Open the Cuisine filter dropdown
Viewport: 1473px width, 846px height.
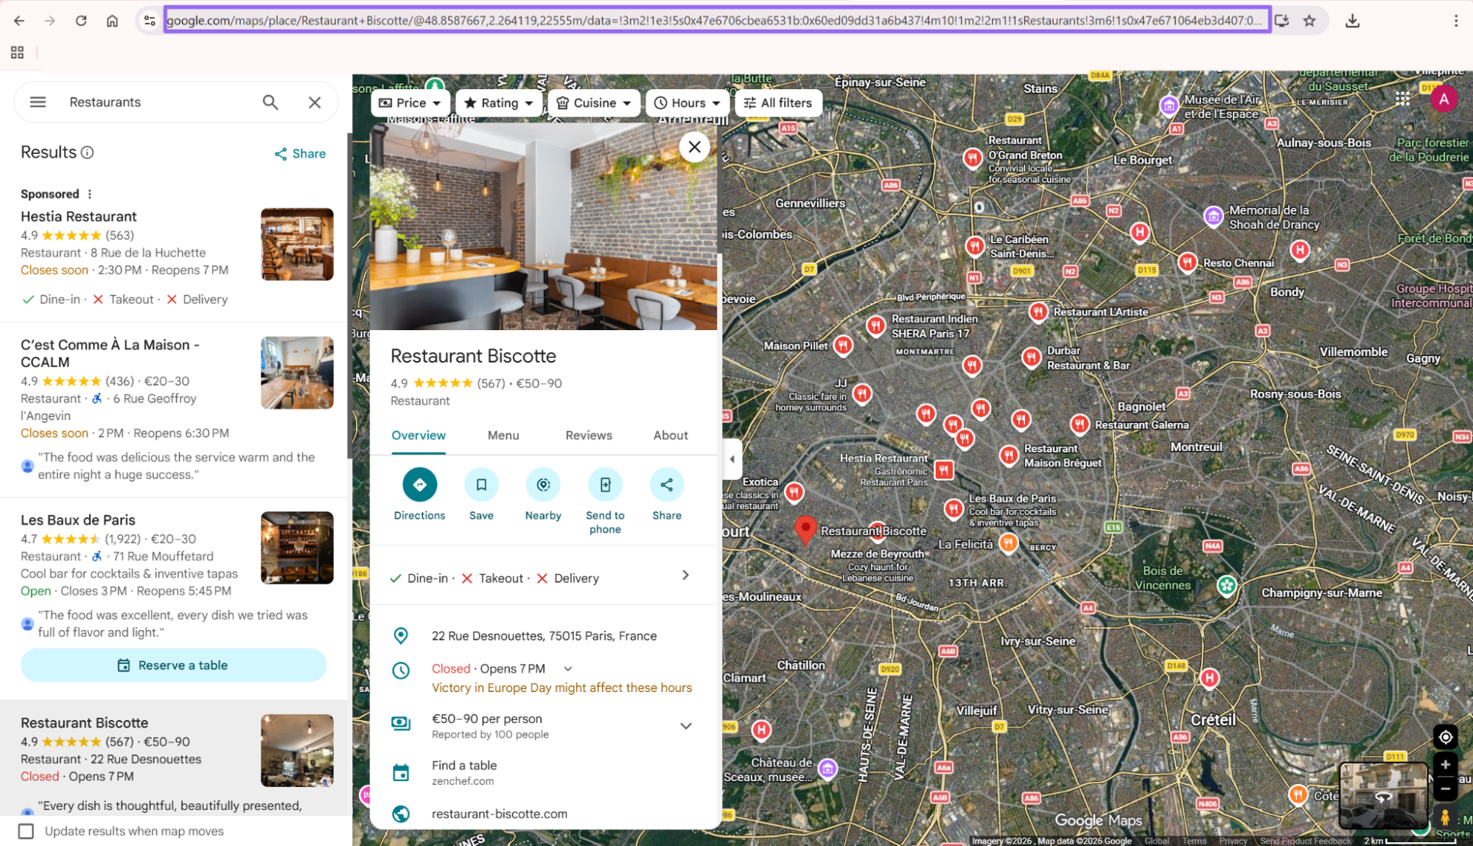pos(594,103)
